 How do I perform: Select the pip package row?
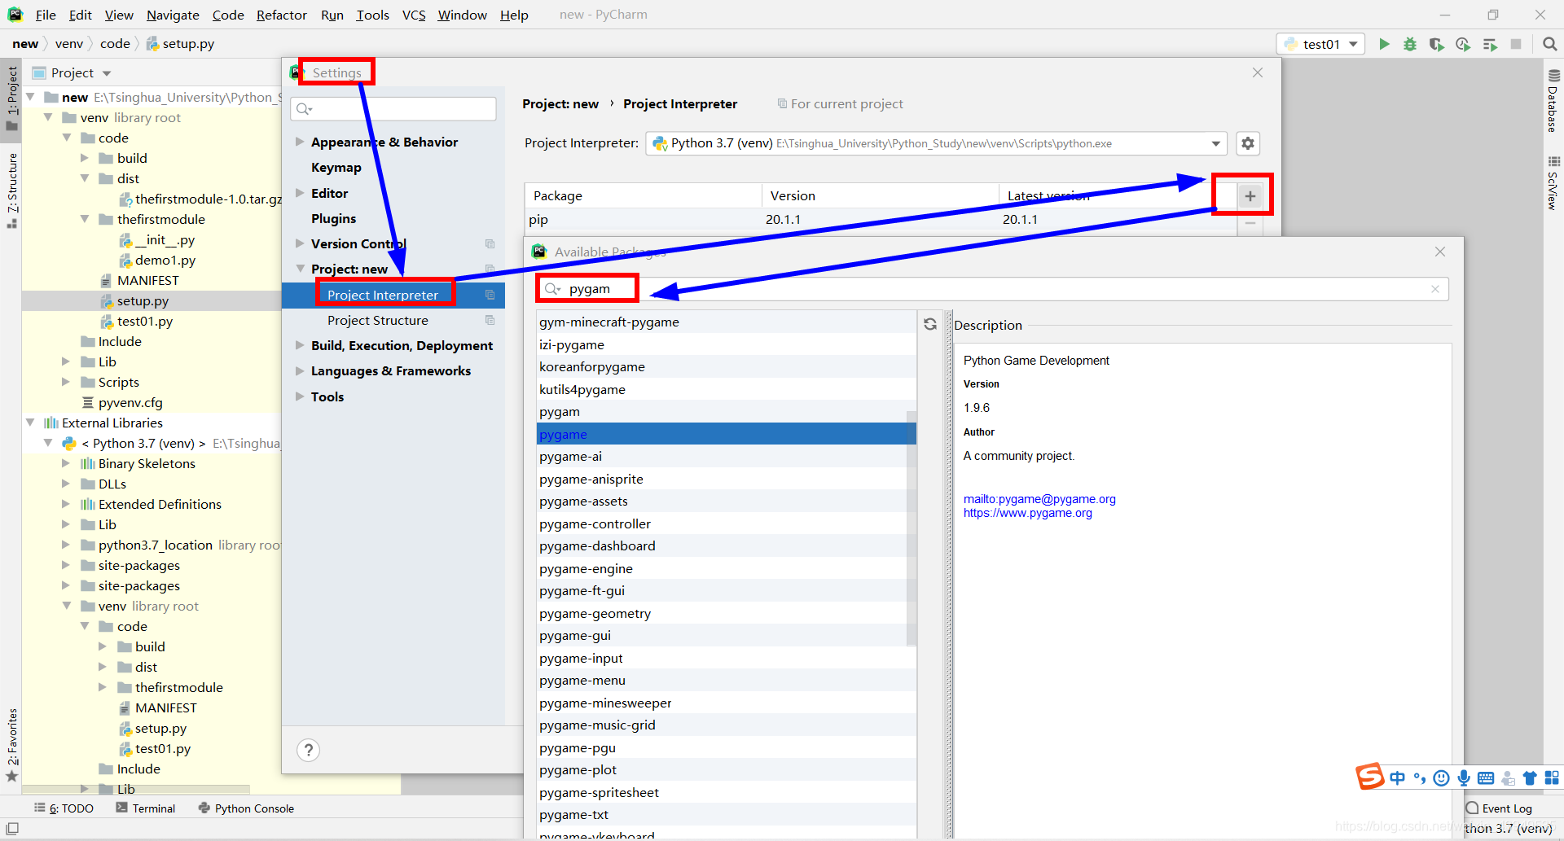click(881, 220)
